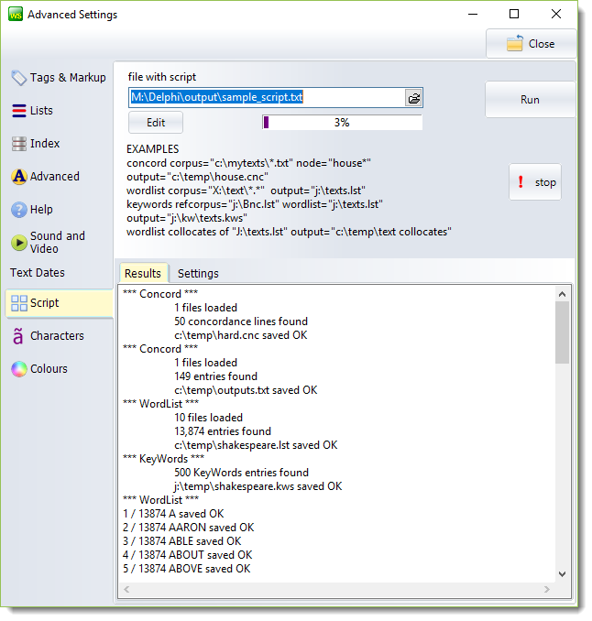The image size is (592, 621).
Task: Click the Script grid icon
Action: coord(18,303)
